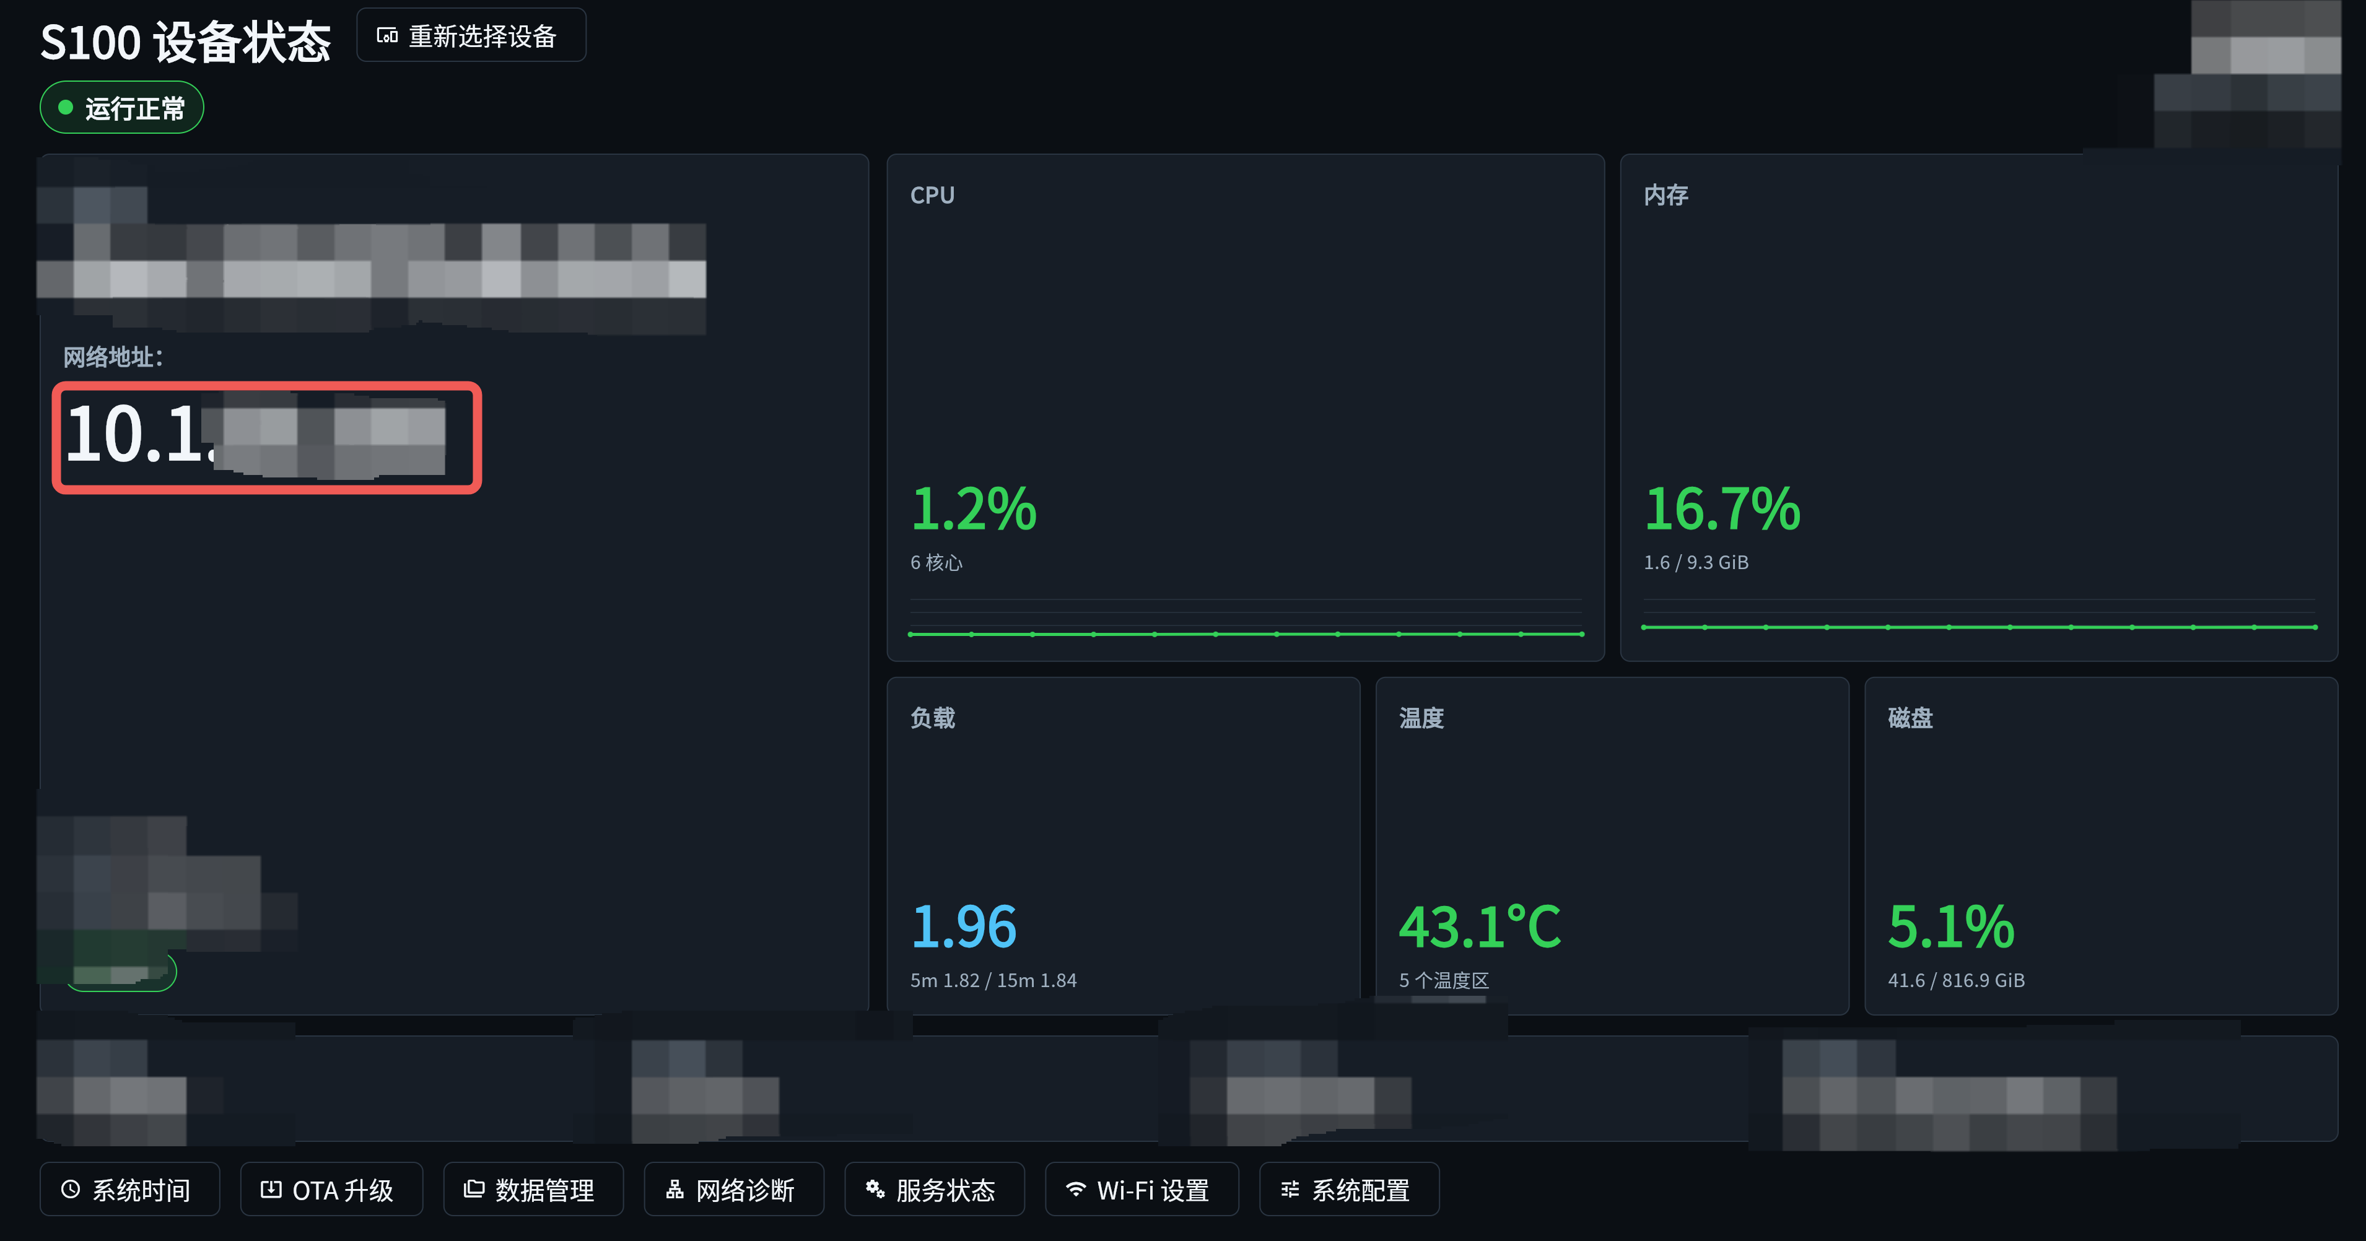2366x1241 pixels.
Task: Click the 磁盘 card title
Action: [1910, 717]
